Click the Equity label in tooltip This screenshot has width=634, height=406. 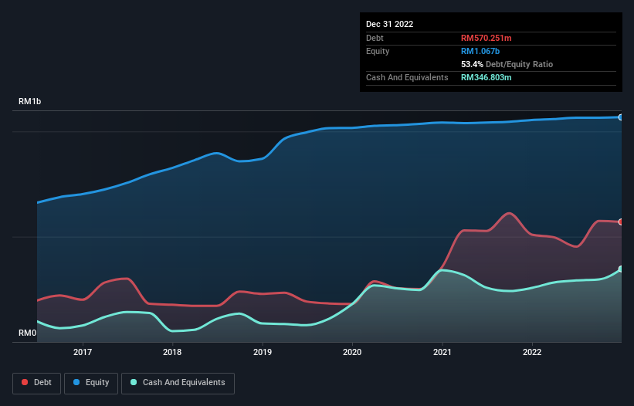(378, 51)
